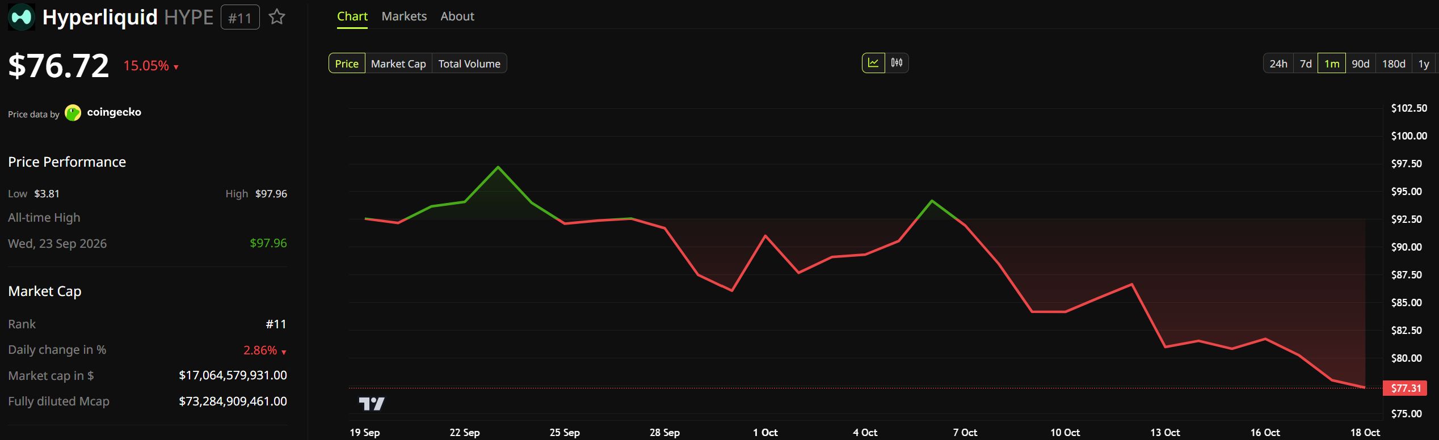
Task: Click the $17,064,579,931.00 market cap value
Action: click(x=233, y=375)
